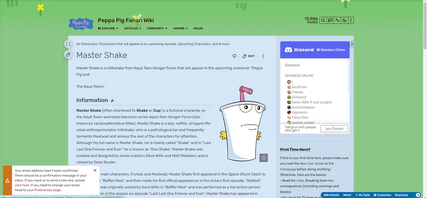
Task: Expand article to full width
Action: (x=68, y=44)
